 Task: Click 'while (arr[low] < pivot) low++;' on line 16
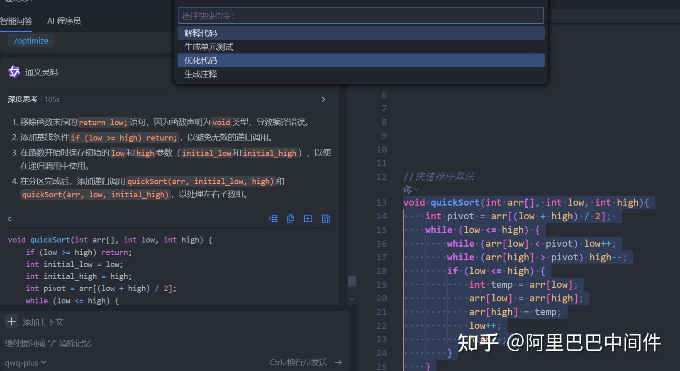pyautogui.click(x=531, y=244)
